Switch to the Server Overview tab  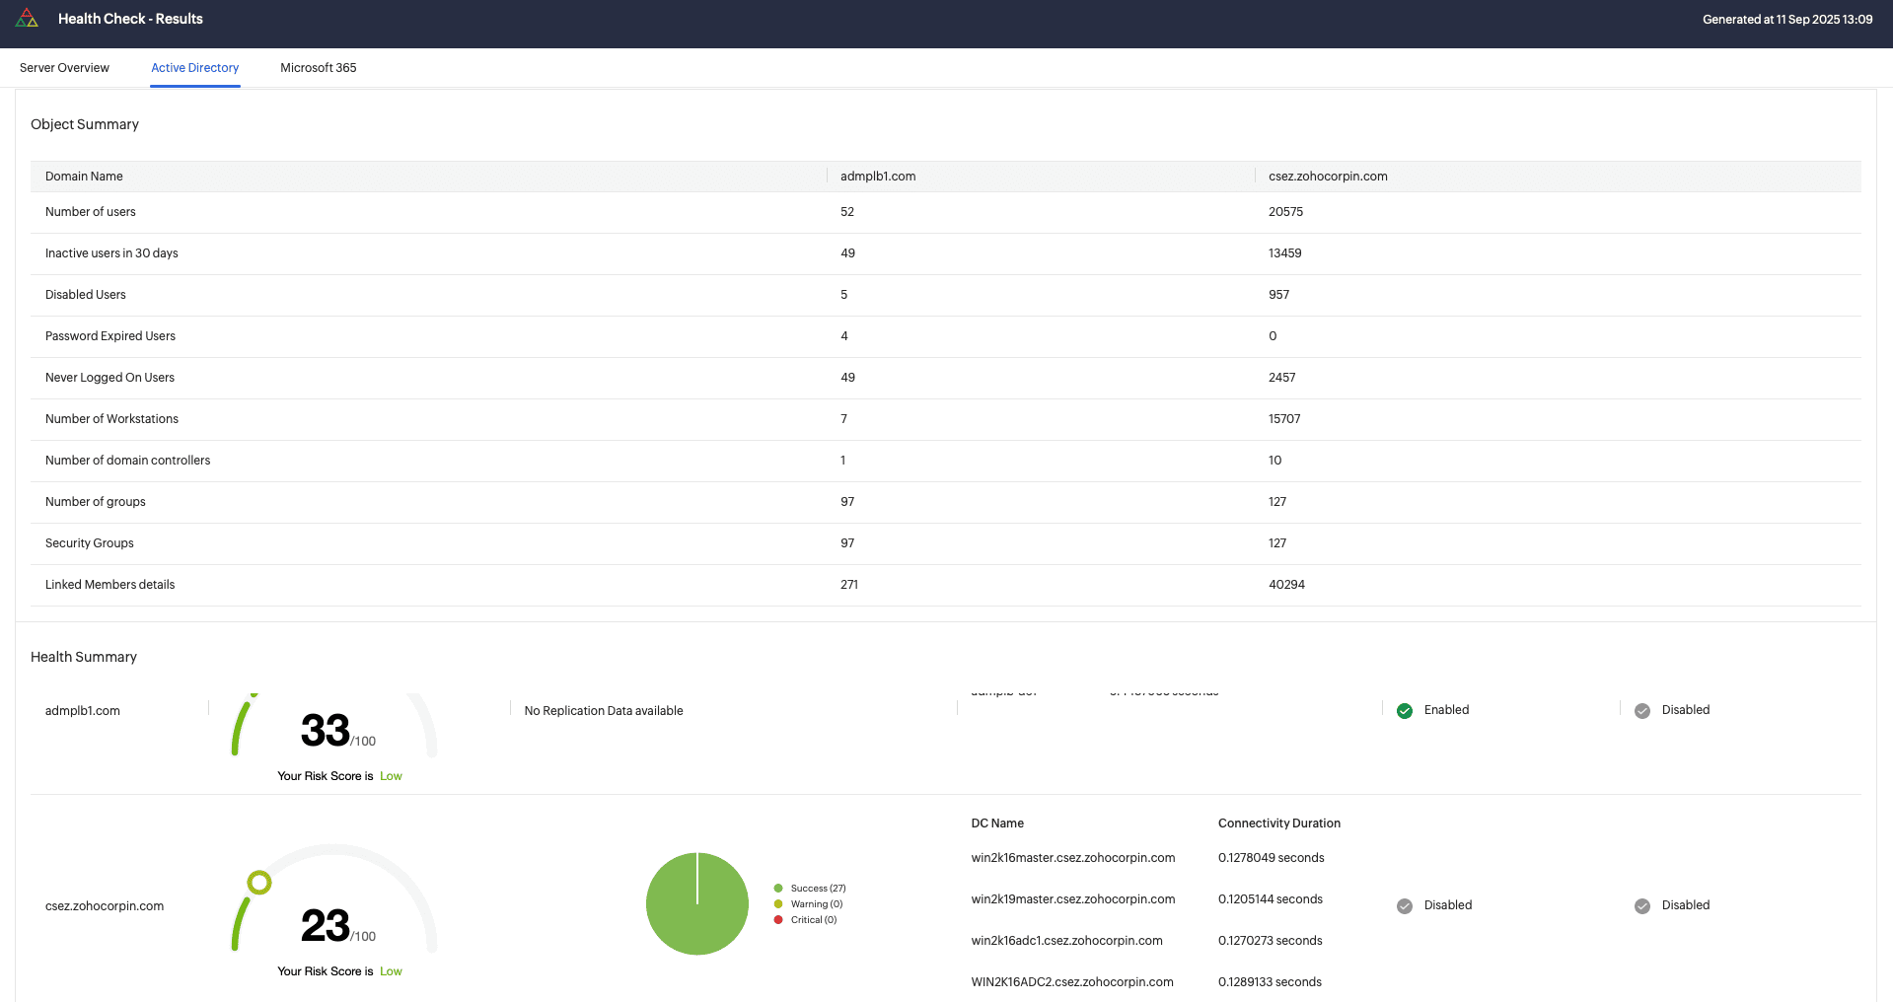[x=64, y=67]
